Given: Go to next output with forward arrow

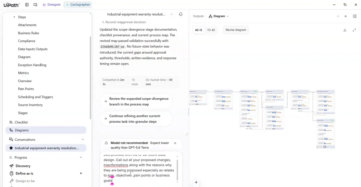Looking at the screenshot, I should coord(345,16).
